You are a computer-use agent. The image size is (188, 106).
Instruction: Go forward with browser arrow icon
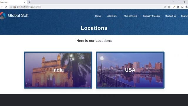click(1, 7)
